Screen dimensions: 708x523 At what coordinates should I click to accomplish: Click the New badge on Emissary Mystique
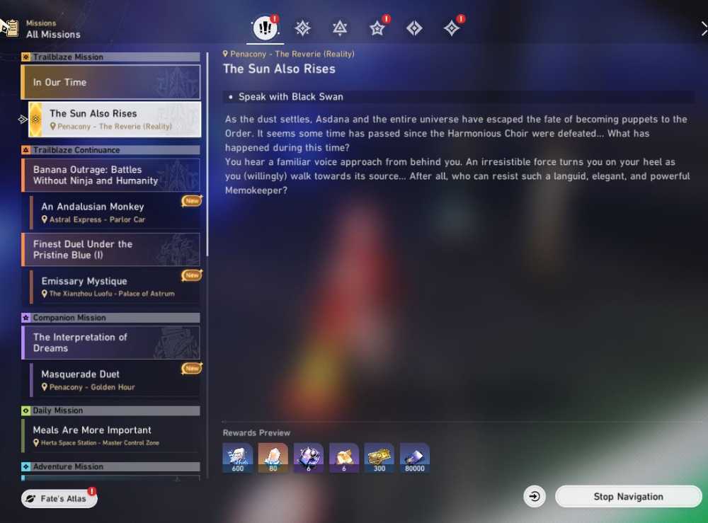click(192, 275)
